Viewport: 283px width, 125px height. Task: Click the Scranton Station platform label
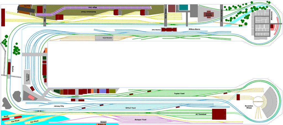pos(27,79)
